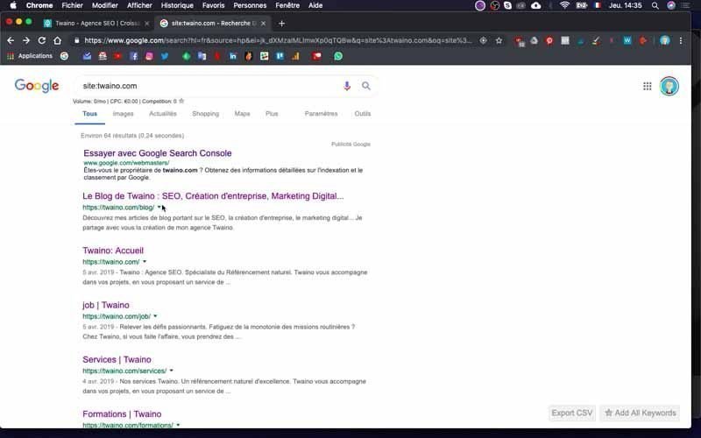Switch to the Actualités tab

[163, 114]
